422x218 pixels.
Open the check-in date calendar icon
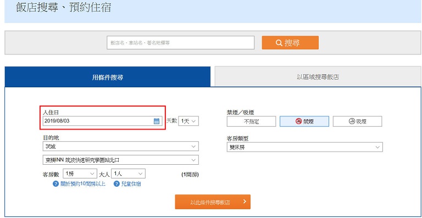coord(157,121)
